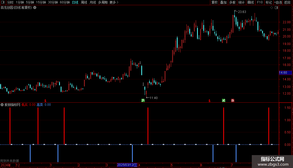293x168 pixels.
Task: Select the 1分钟 period tab
Action: (20, 2)
